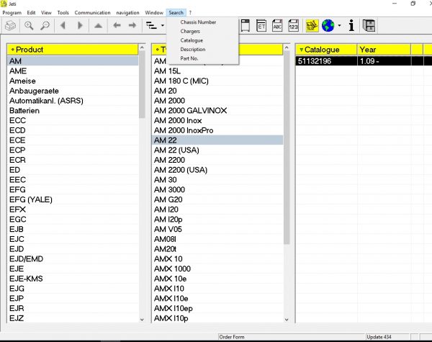Viewport: 432px width, 342px height.
Task: Click the zoom in magnifier icon
Action: tap(29, 26)
